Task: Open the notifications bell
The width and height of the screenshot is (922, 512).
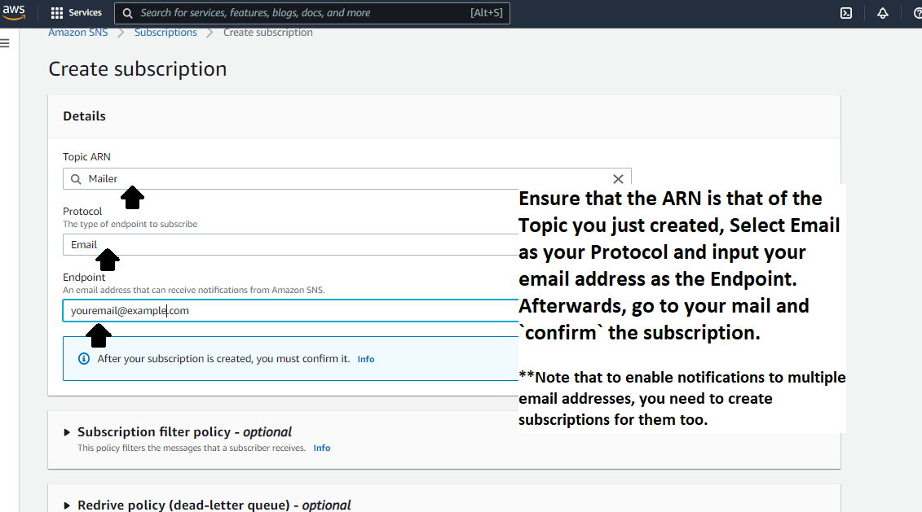Action: pos(882,13)
